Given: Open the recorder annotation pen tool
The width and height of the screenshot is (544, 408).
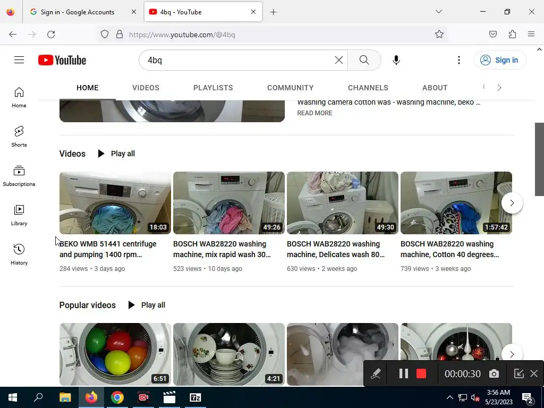Looking at the screenshot, I should point(376,373).
